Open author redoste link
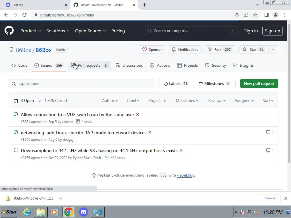The image size is (291, 218). coord(68,122)
